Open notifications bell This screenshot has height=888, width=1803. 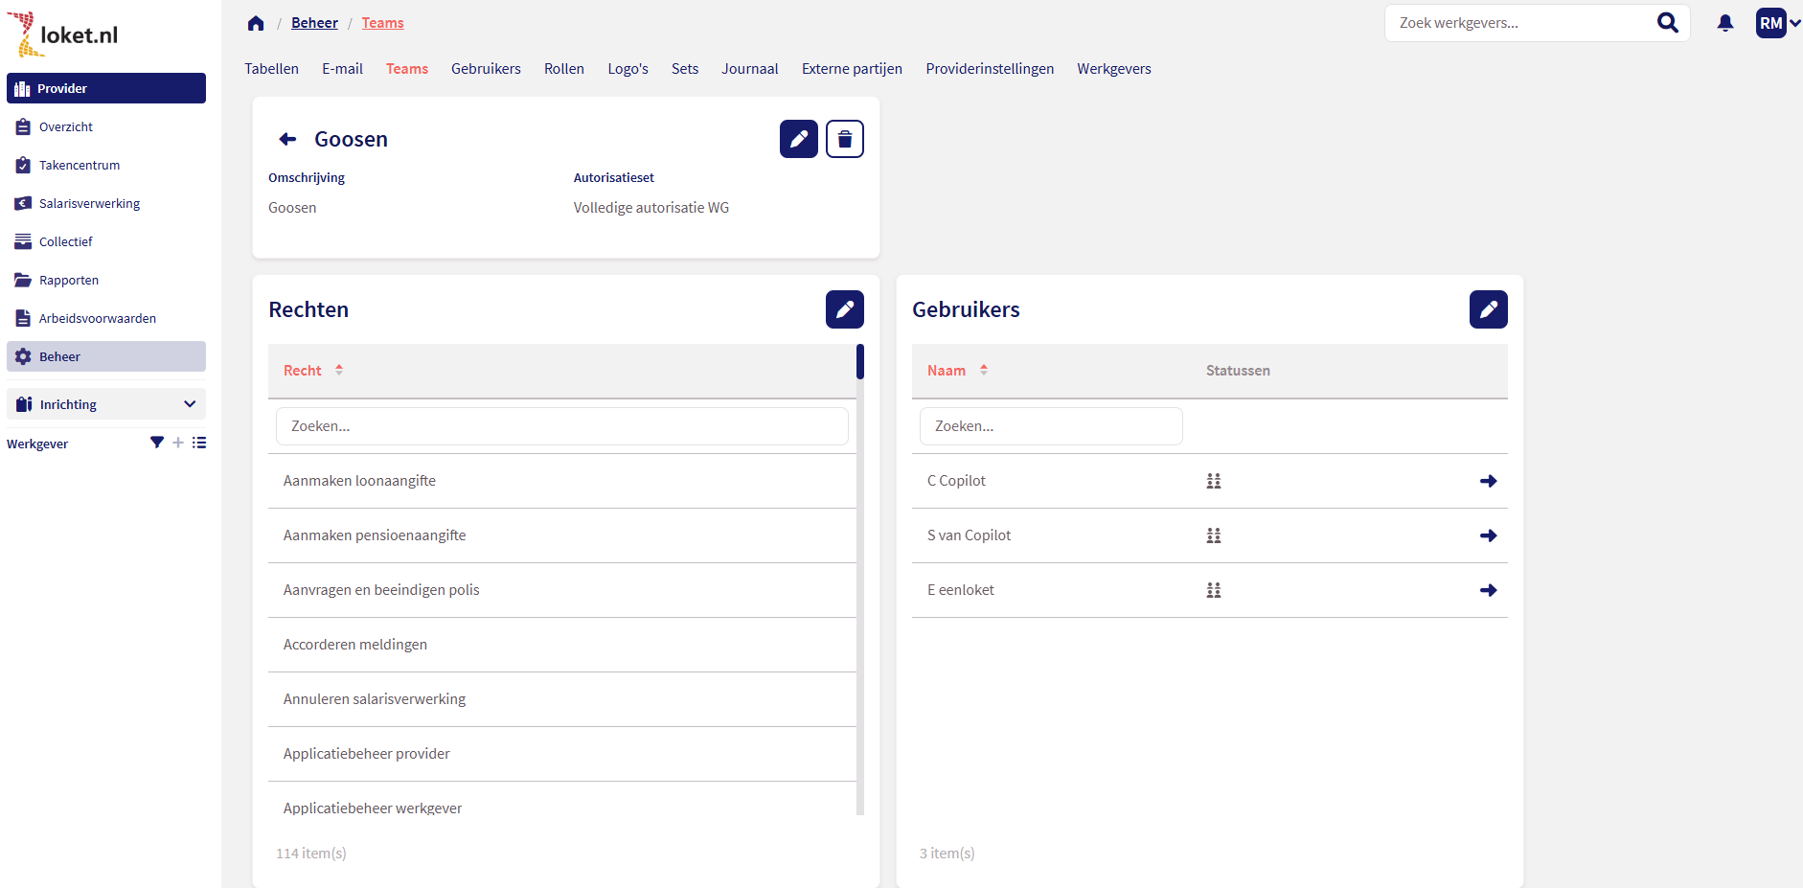tap(1724, 23)
